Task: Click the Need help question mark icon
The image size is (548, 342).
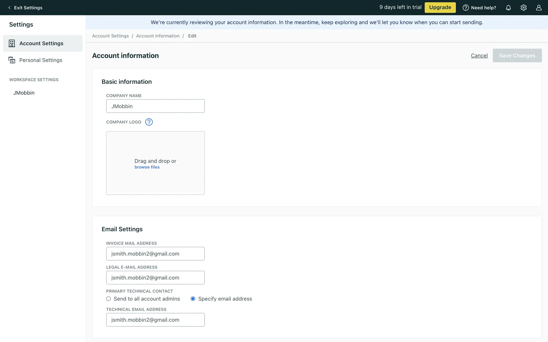Action: [x=466, y=8]
